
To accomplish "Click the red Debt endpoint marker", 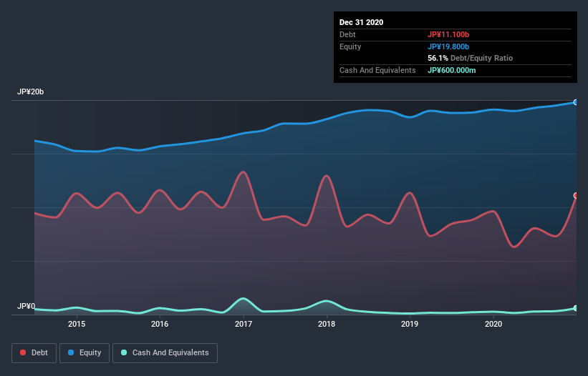I will tap(576, 196).
